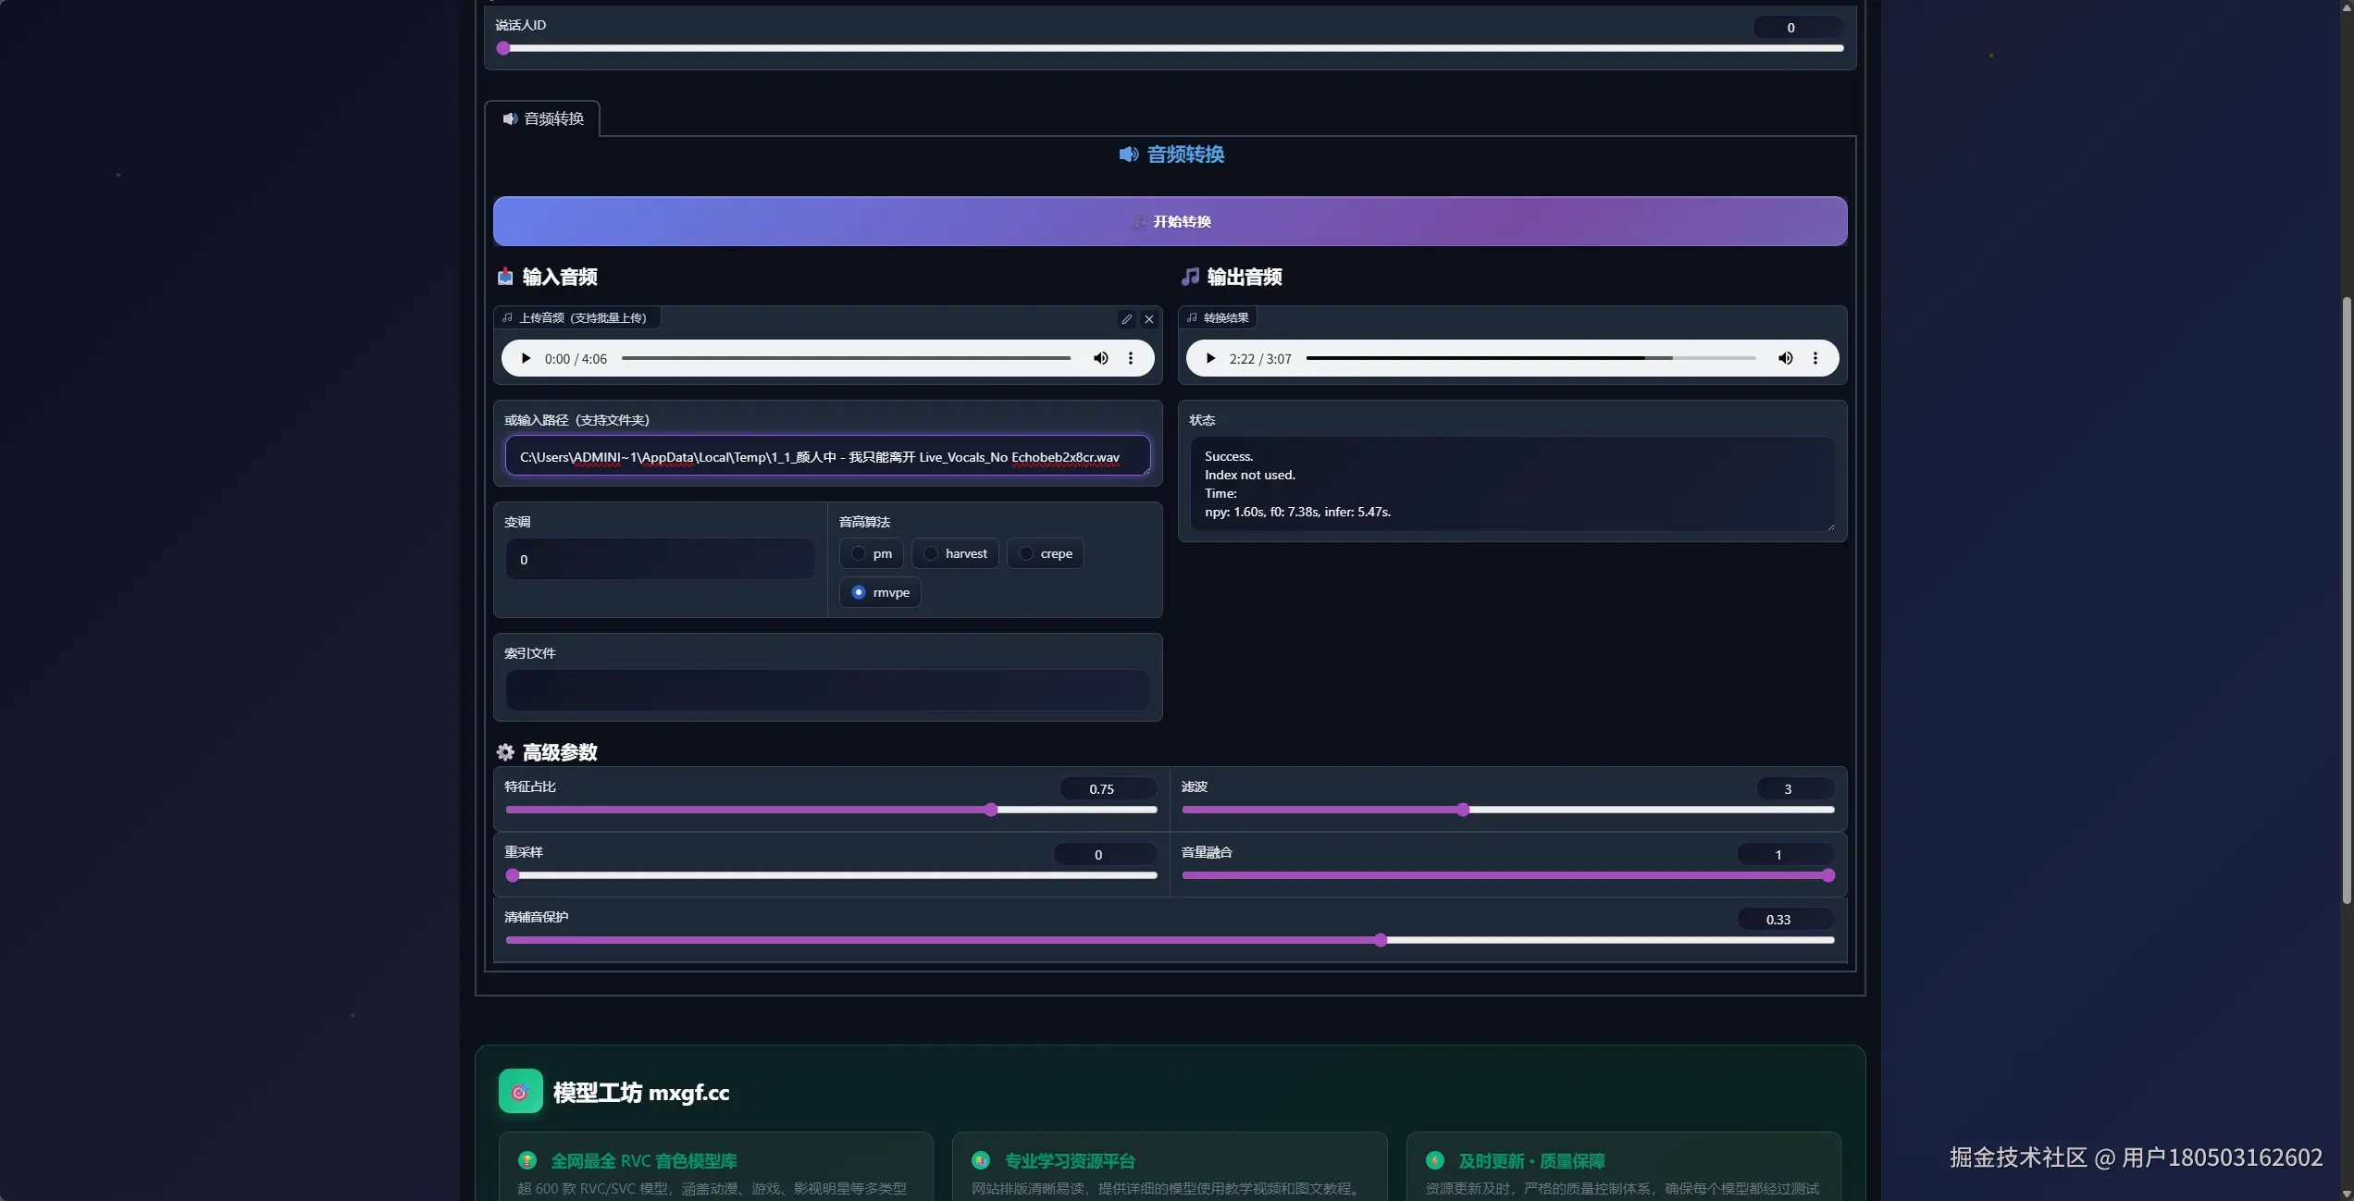
Task: Open the 全网最全 RVC 音色模型库 link
Action: coord(644,1161)
